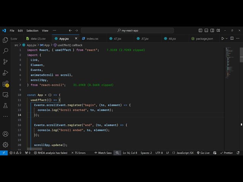Click the RHDA analysis has failed message

50,153
